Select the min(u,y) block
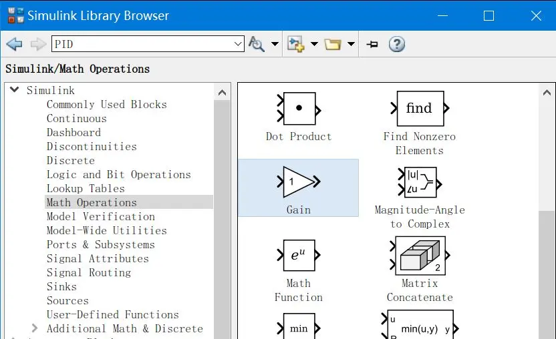The image size is (556, 339). point(420,325)
